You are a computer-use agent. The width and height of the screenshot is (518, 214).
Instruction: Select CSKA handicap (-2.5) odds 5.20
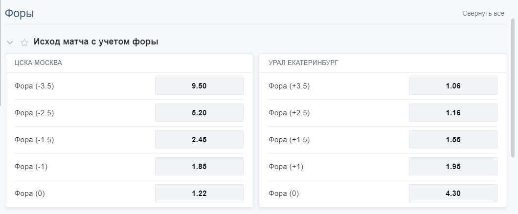(x=199, y=113)
